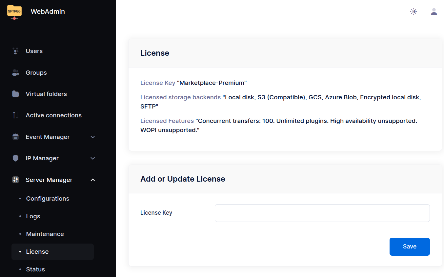Click the Server Manager sliders icon
The image size is (444, 277).
click(x=15, y=180)
